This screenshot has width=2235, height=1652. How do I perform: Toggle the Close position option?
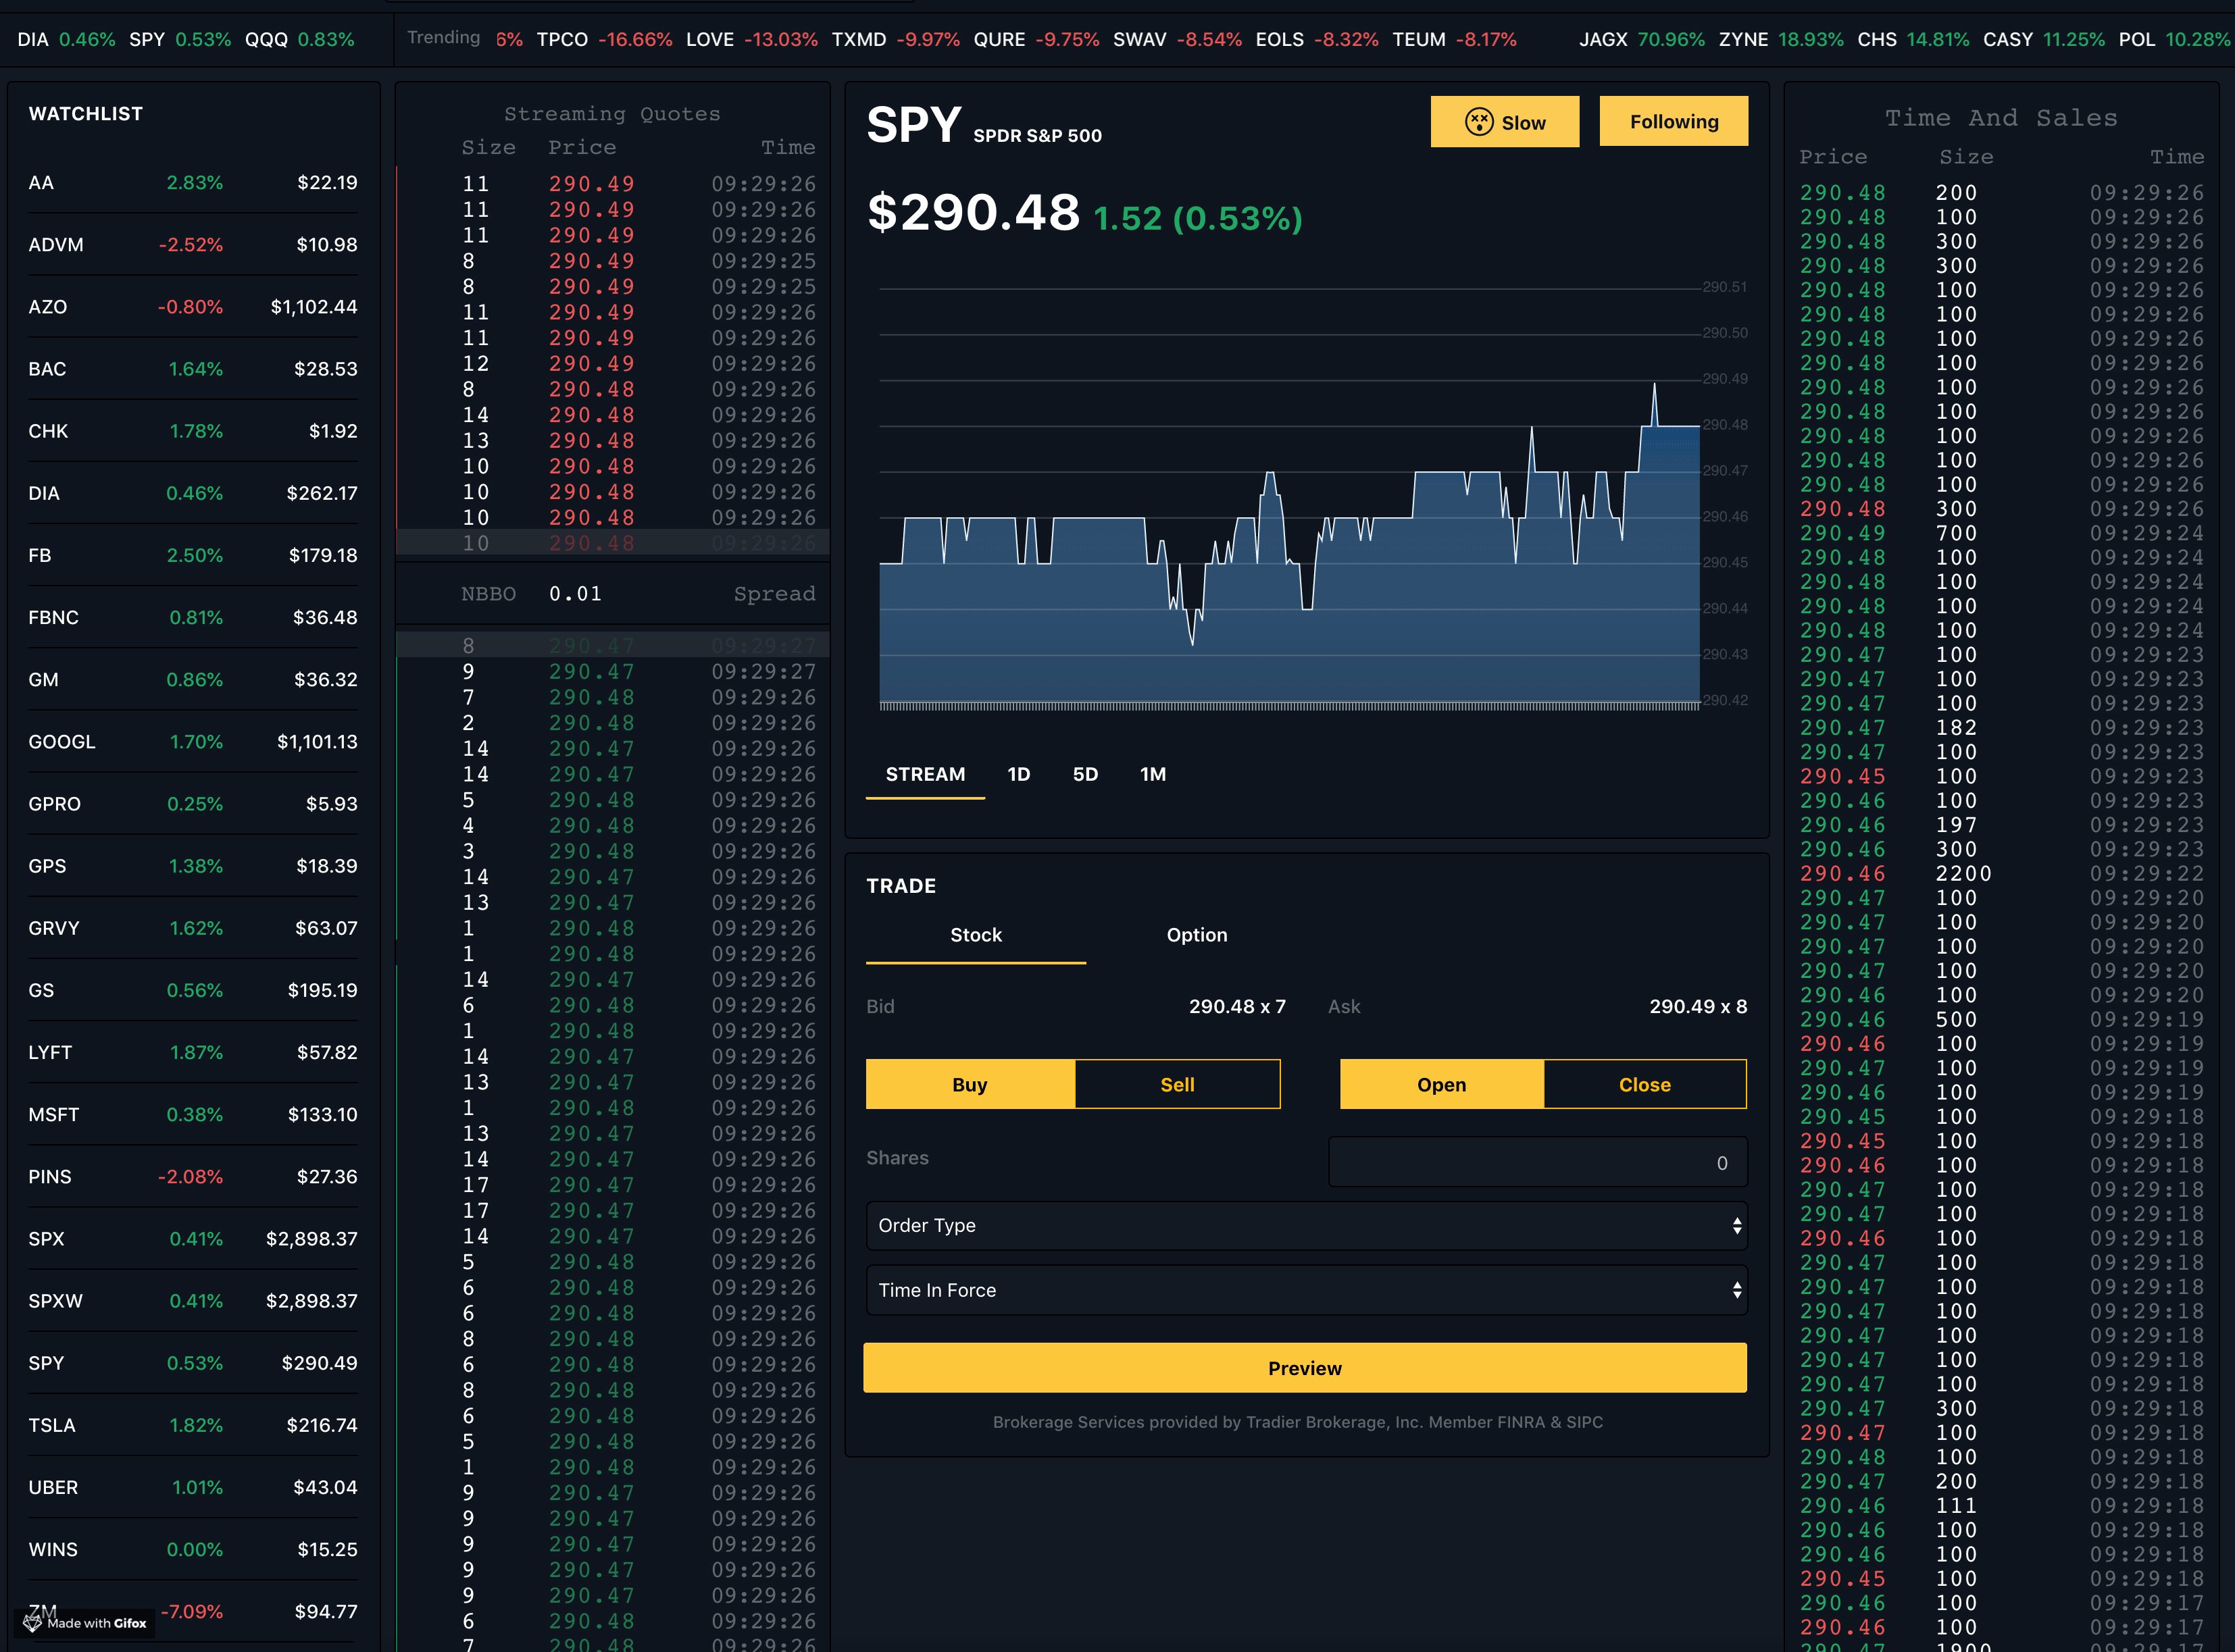click(x=1644, y=1084)
